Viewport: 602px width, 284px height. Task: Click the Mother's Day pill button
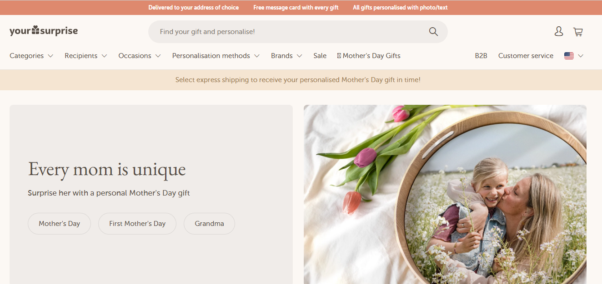pyautogui.click(x=60, y=224)
